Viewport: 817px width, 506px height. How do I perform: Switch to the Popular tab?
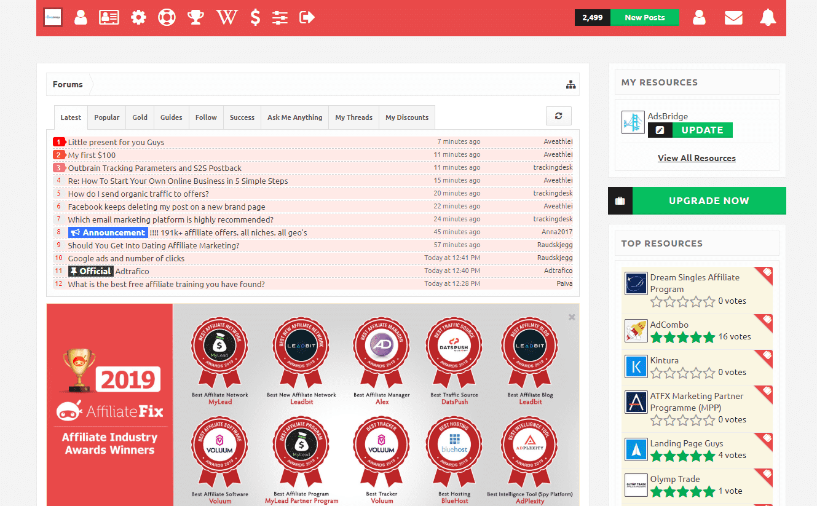[107, 117]
